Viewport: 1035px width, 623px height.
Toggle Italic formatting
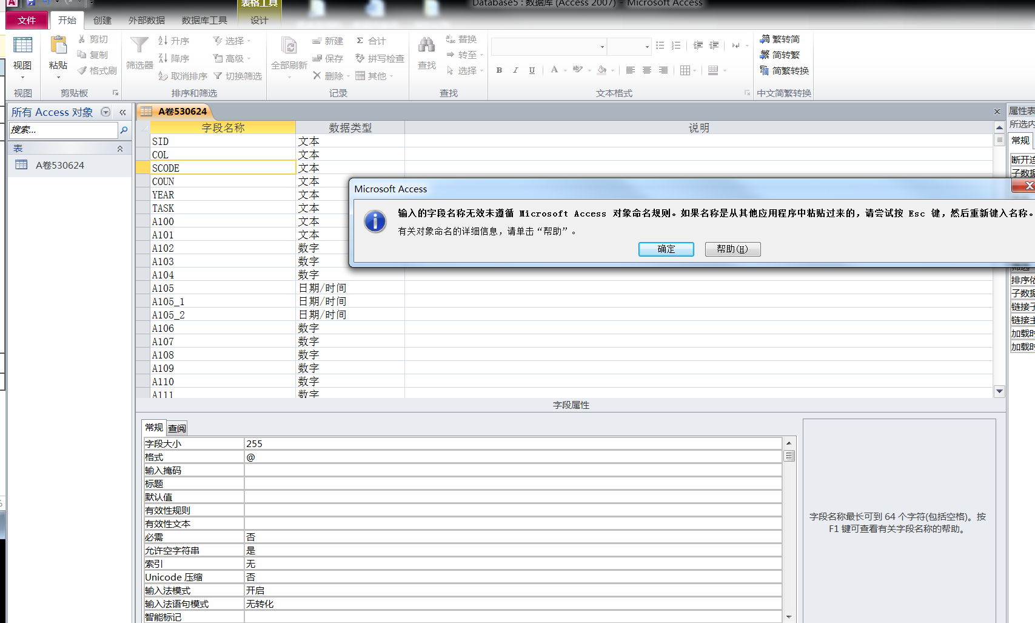pos(515,70)
